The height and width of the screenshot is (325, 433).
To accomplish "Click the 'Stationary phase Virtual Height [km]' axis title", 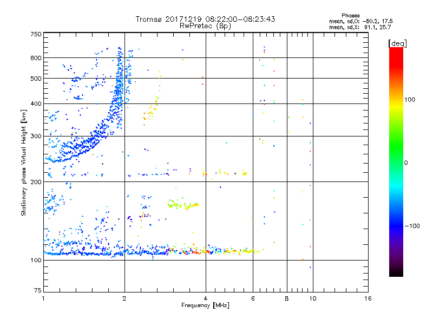I will [x=24, y=162].
